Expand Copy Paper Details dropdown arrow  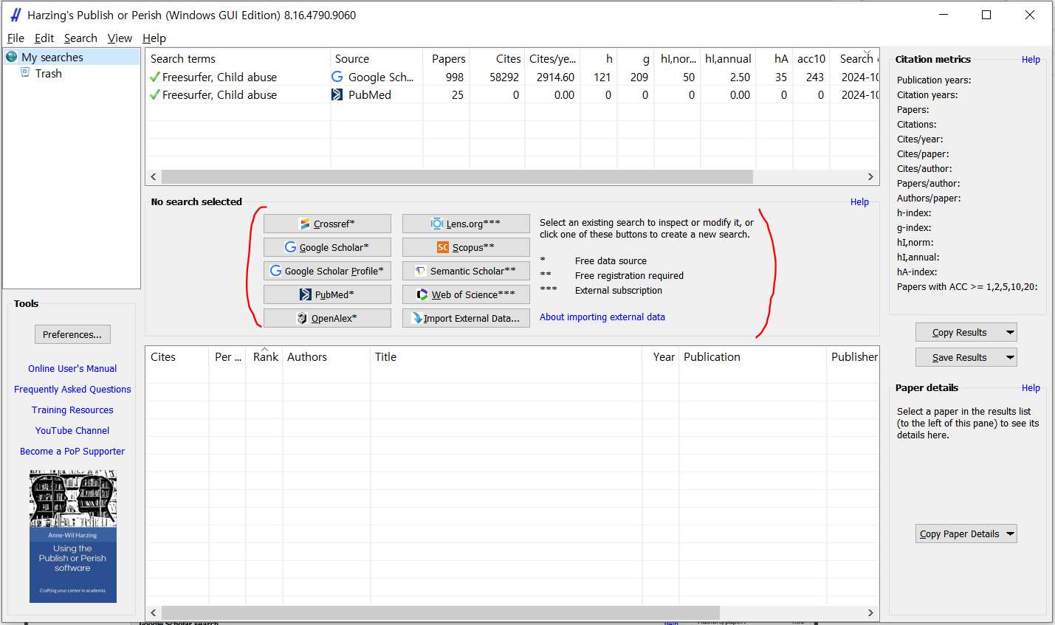point(1010,534)
